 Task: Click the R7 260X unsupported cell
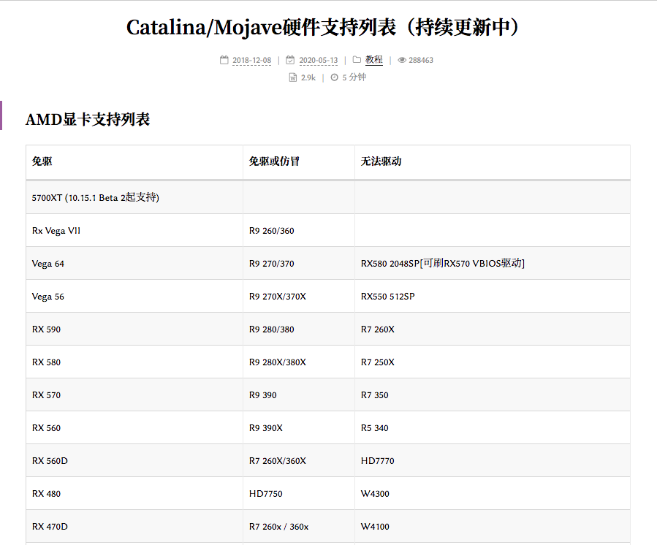tap(493, 329)
